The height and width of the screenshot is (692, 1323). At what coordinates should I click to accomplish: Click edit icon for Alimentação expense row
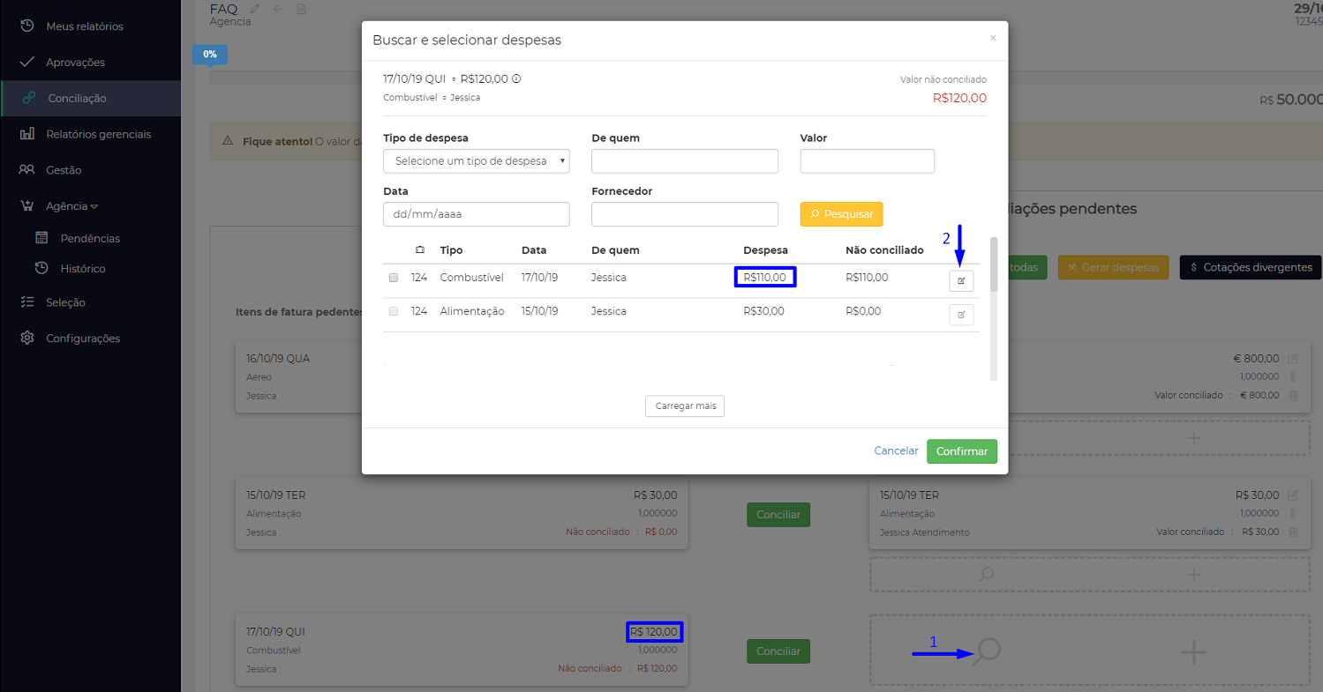961,315
